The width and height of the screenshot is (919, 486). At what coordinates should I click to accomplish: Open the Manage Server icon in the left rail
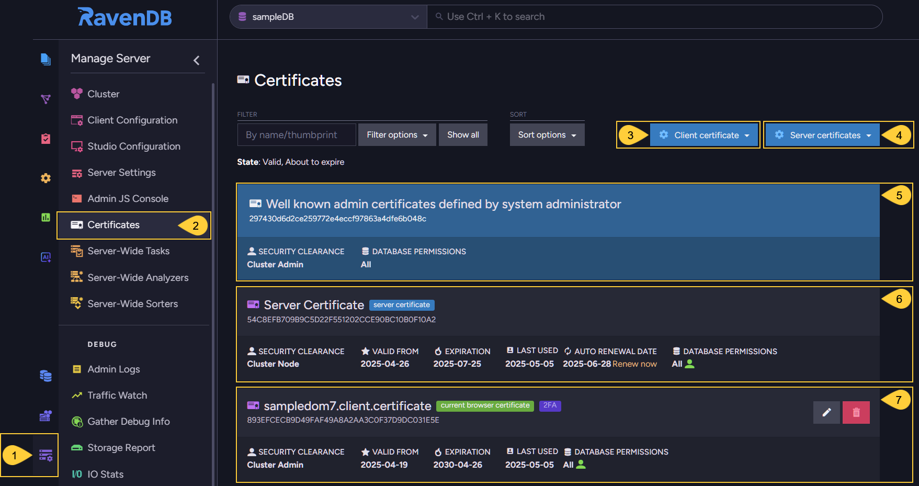coord(46,455)
